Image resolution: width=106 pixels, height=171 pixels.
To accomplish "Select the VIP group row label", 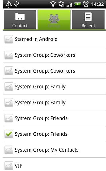I will [19, 166].
